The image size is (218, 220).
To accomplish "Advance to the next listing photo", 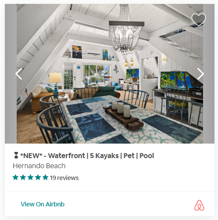I will (200, 74).
